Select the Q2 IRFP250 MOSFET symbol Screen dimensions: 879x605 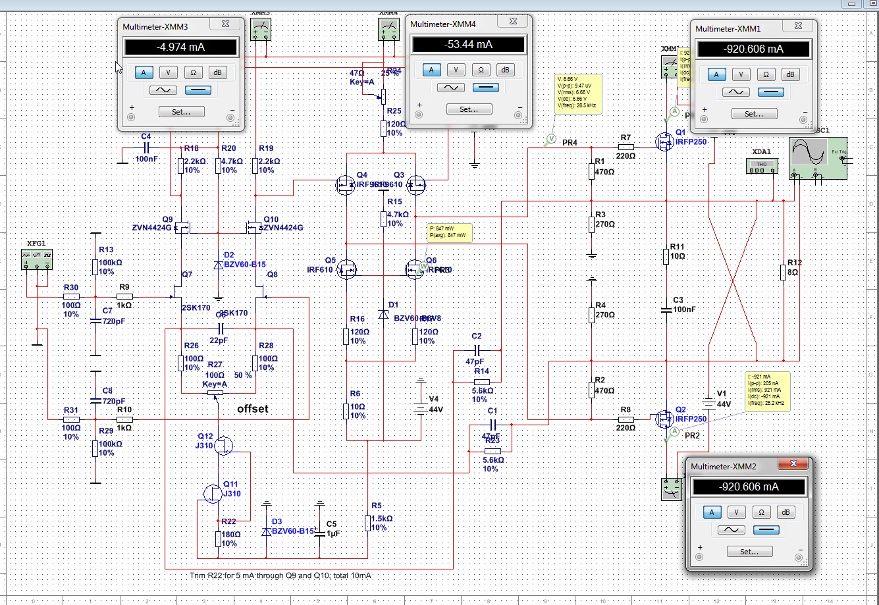coord(665,418)
